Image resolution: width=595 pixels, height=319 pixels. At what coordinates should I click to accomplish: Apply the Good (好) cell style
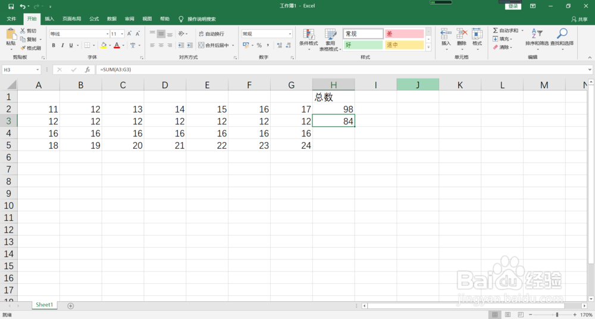[363, 45]
